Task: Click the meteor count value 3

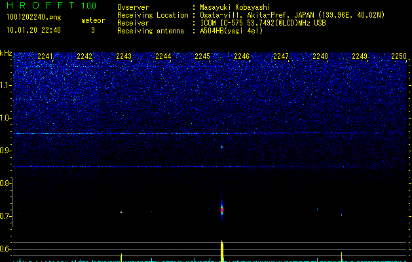Action: point(93,30)
